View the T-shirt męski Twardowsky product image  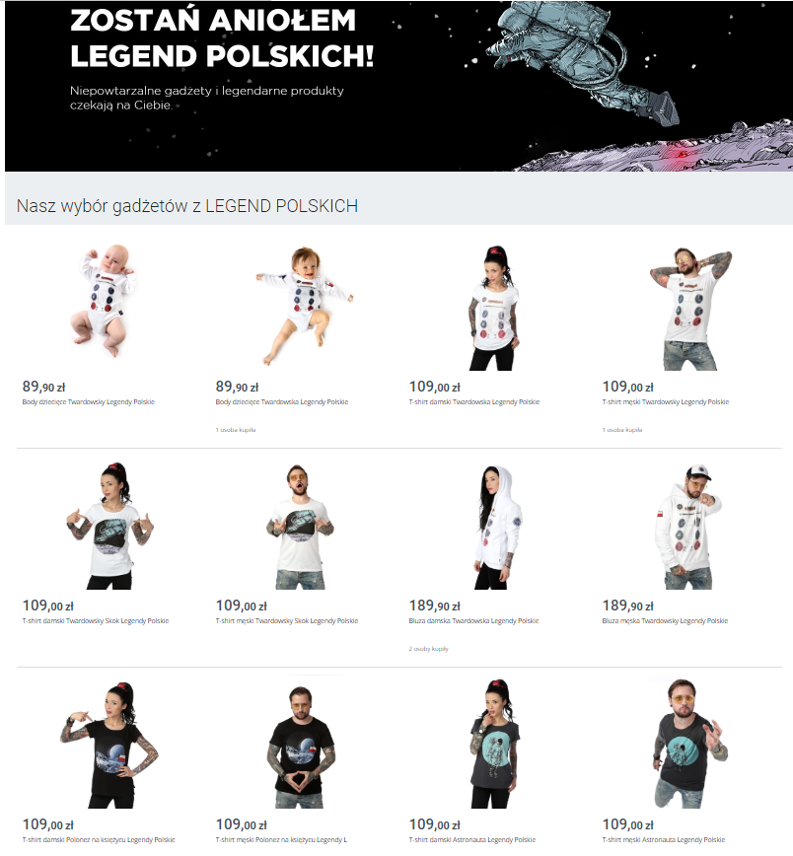[690, 309]
